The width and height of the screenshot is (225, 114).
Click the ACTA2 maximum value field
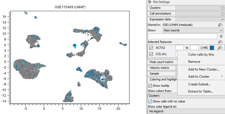tap(195, 48)
